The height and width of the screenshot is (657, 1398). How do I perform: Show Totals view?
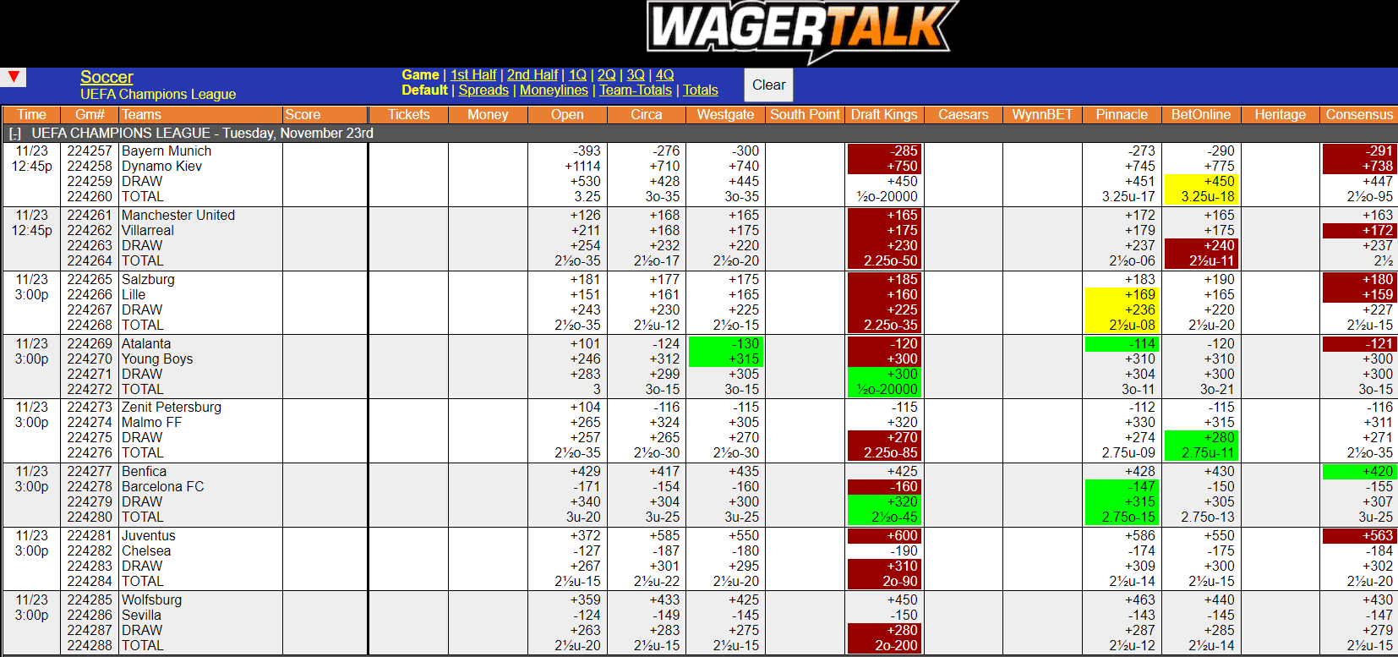click(701, 90)
